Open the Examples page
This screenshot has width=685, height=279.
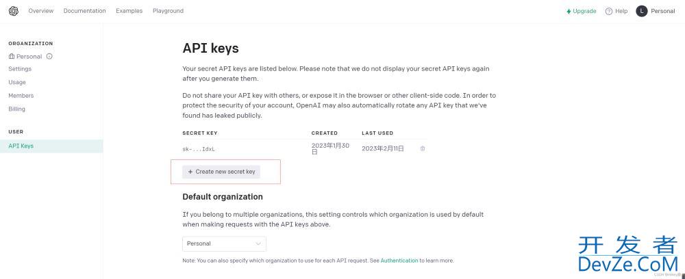pos(129,11)
